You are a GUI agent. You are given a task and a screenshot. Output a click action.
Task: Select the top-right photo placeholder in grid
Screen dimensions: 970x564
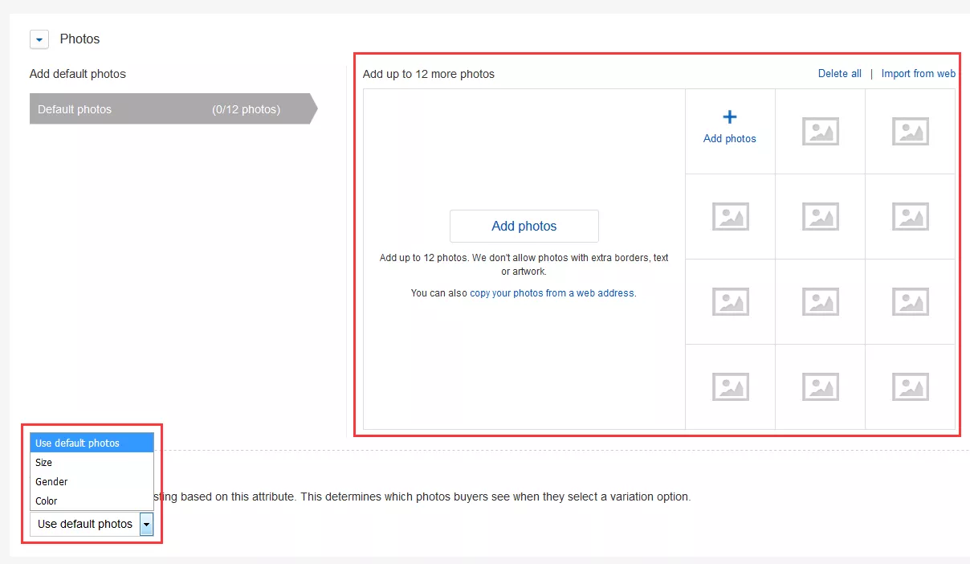pos(910,131)
